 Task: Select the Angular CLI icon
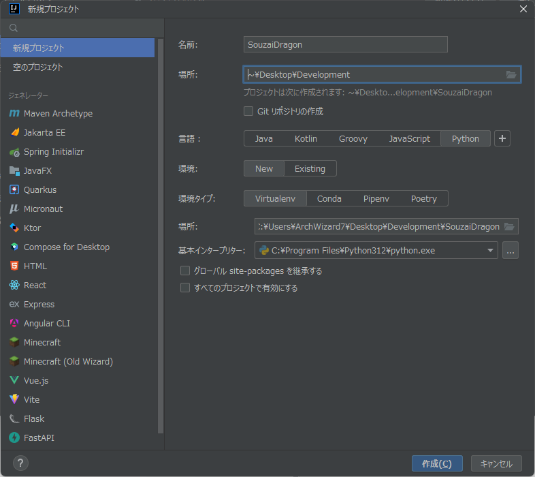click(x=14, y=323)
